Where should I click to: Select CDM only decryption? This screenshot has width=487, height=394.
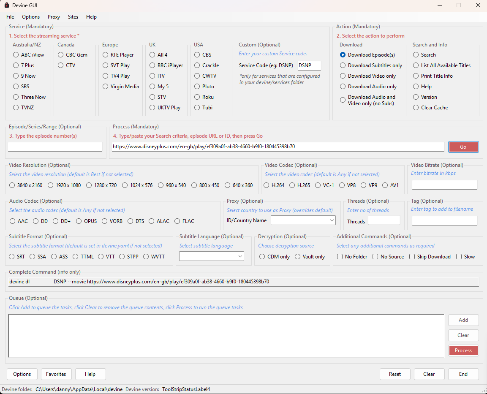(275, 256)
